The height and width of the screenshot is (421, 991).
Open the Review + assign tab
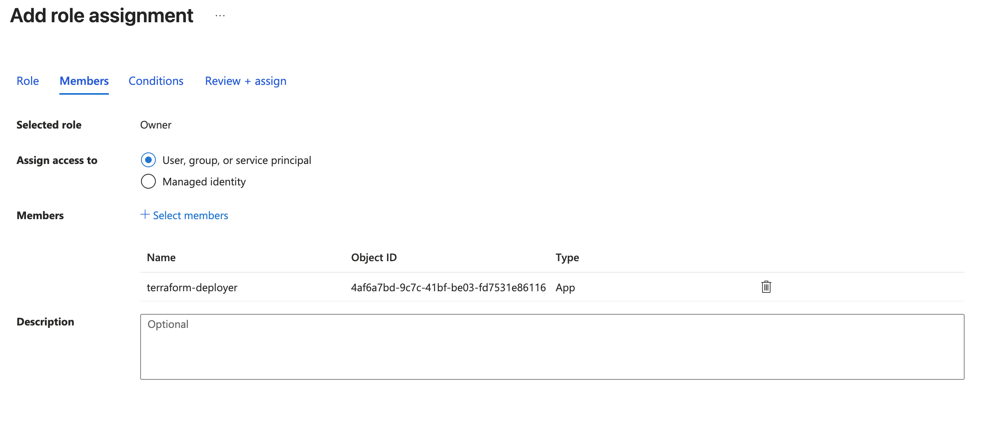click(x=246, y=81)
